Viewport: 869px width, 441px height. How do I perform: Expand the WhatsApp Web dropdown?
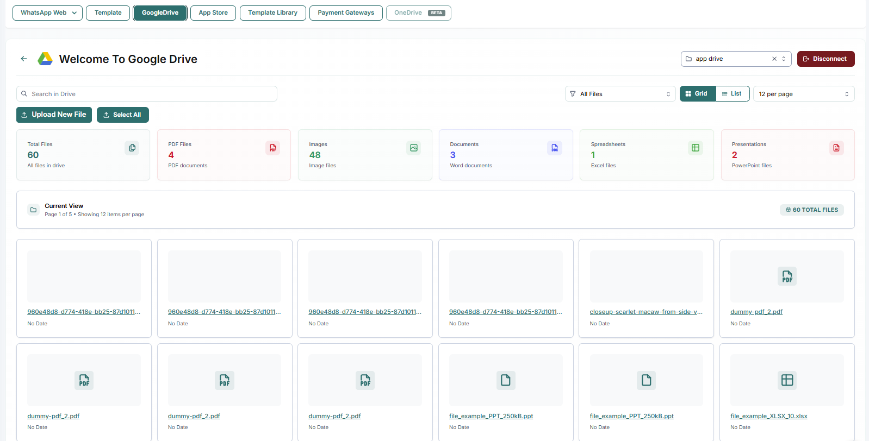coord(48,12)
